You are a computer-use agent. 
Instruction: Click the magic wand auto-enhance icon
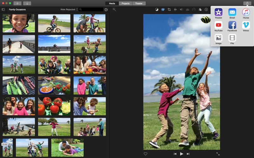point(114,9)
